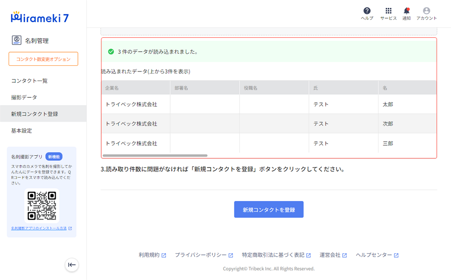Click テスト in the 三郎 row
451x280 pixels.
tap(321, 143)
